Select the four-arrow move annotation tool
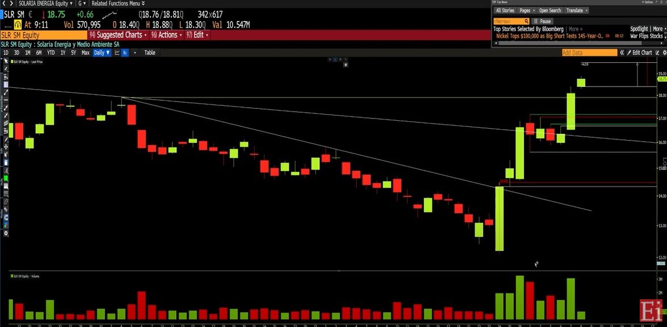This screenshot has width=667, height=327. [x=6, y=147]
